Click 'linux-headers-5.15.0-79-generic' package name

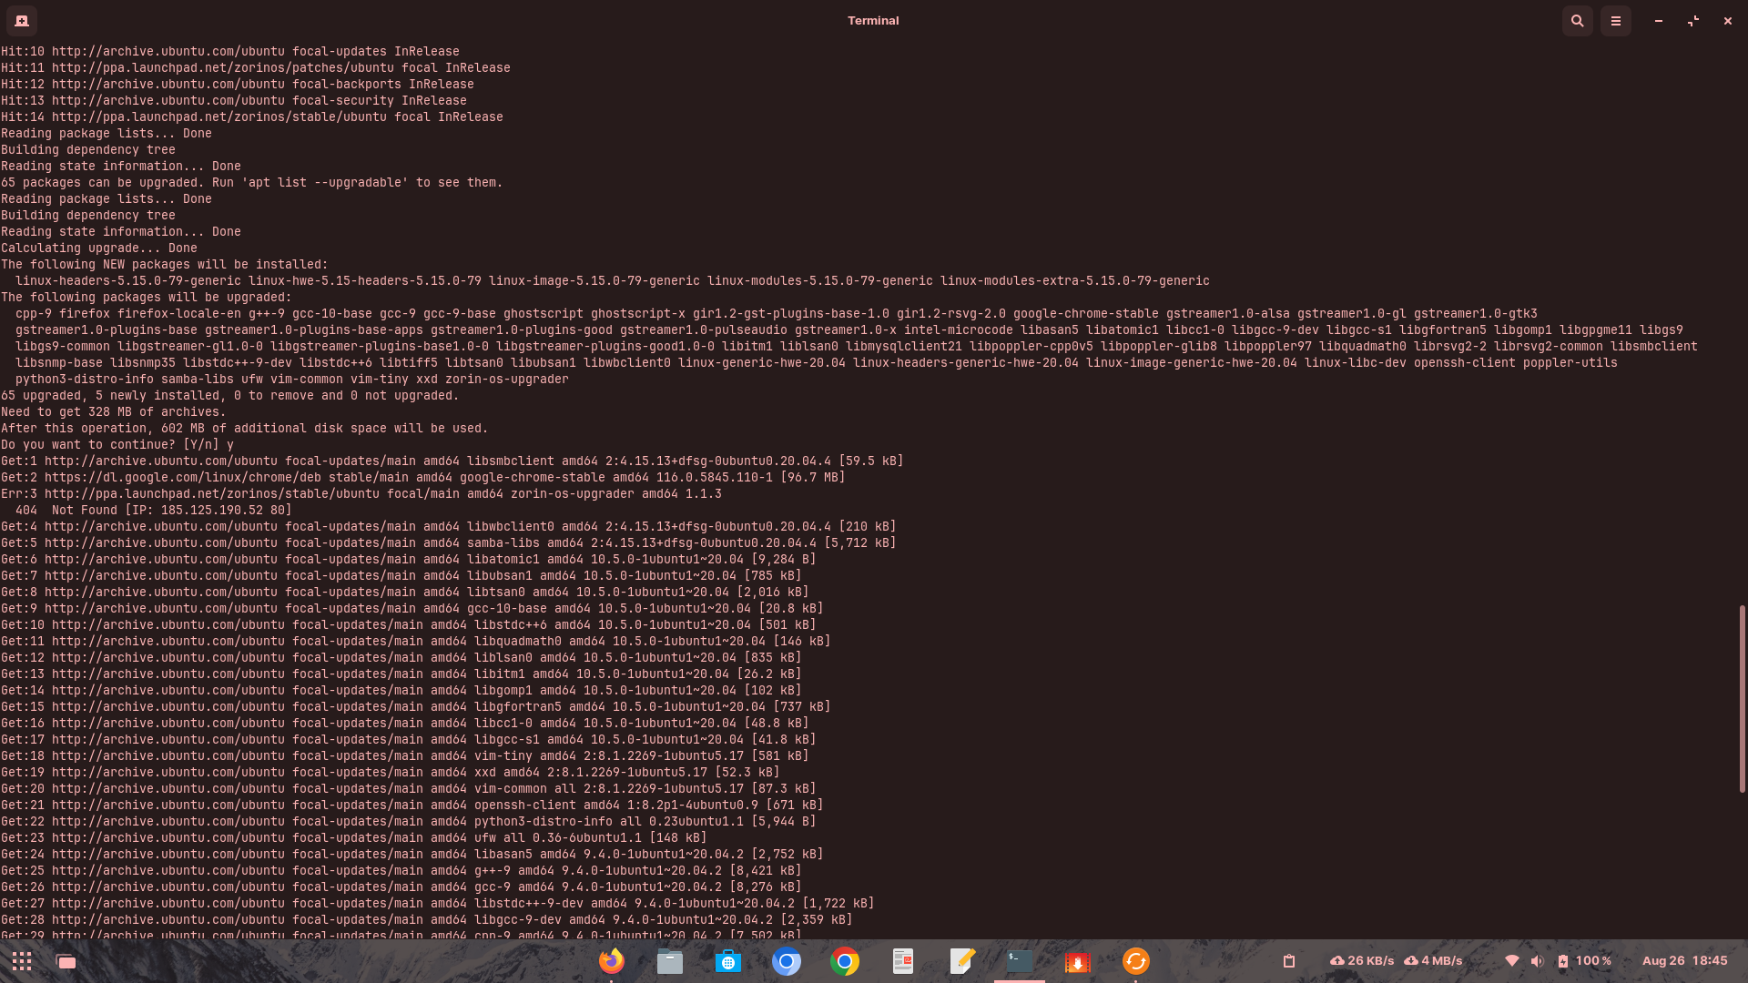(x=128, y=281)
